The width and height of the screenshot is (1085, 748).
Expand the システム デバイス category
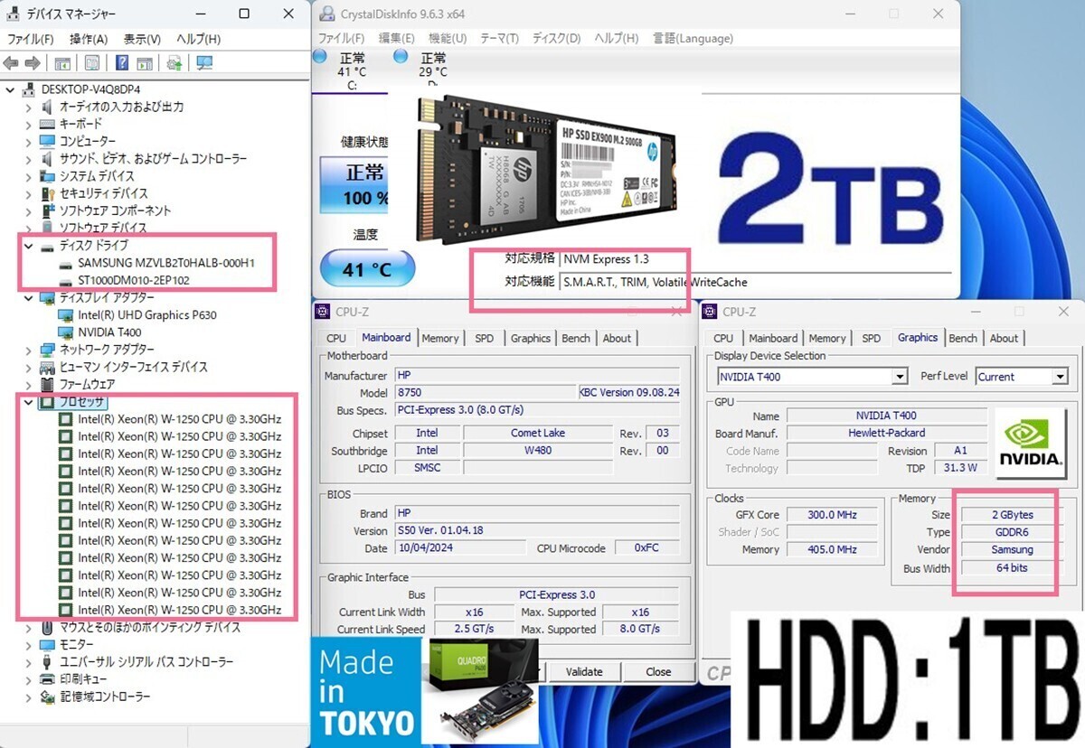[x=28, y=176]
